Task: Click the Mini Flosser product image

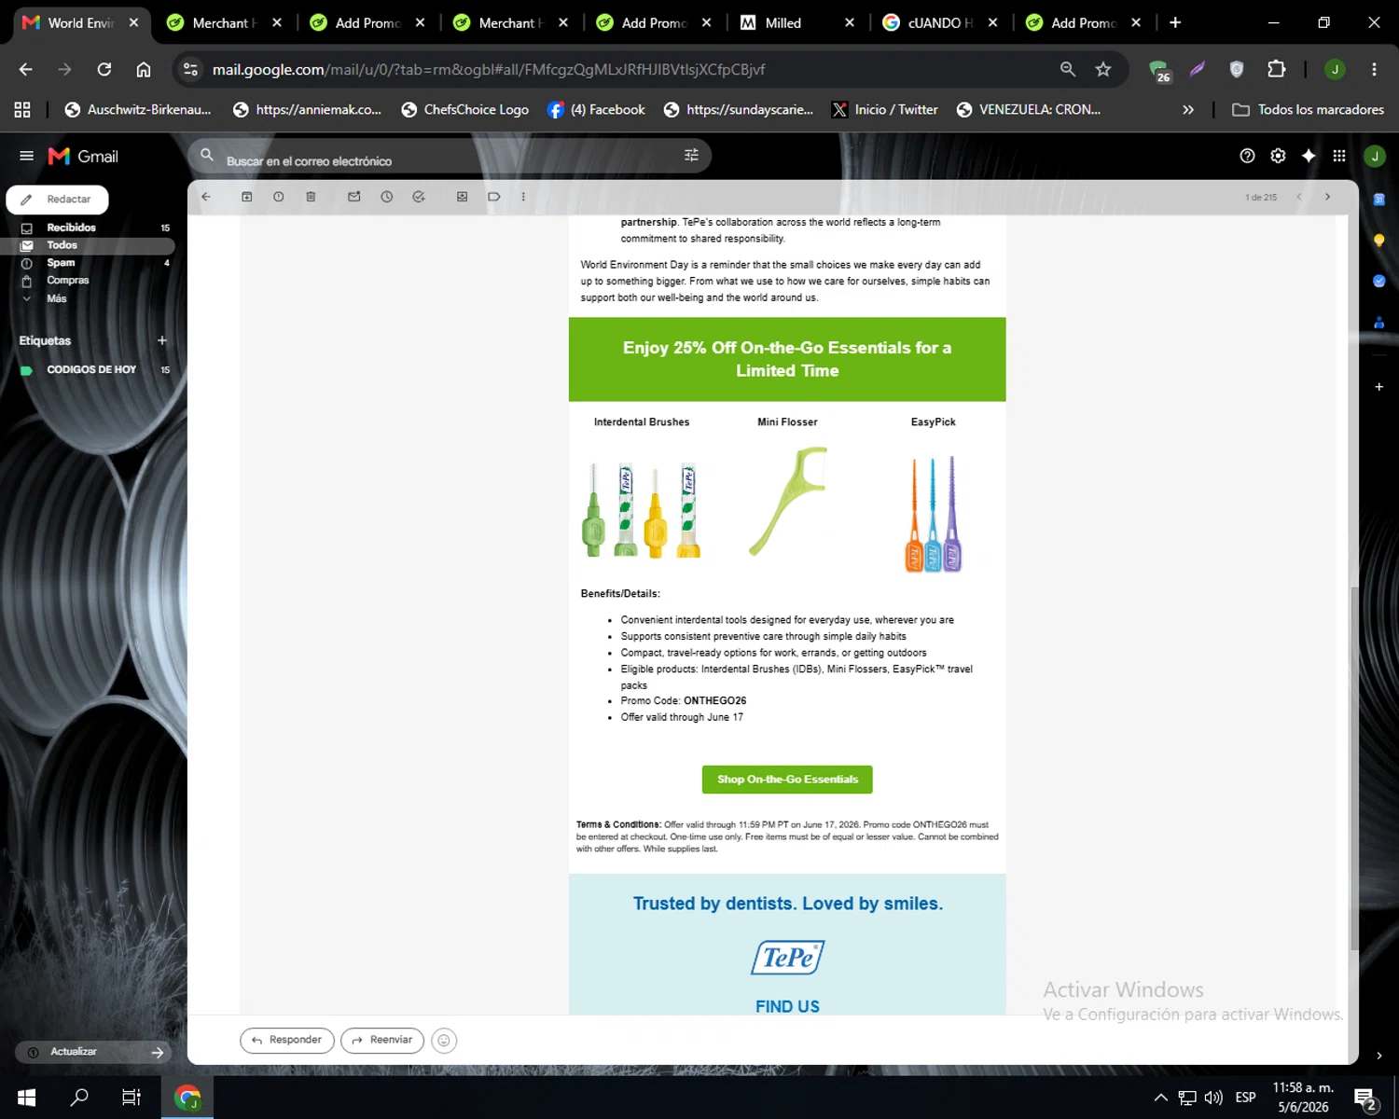Action: click(788, 502)
